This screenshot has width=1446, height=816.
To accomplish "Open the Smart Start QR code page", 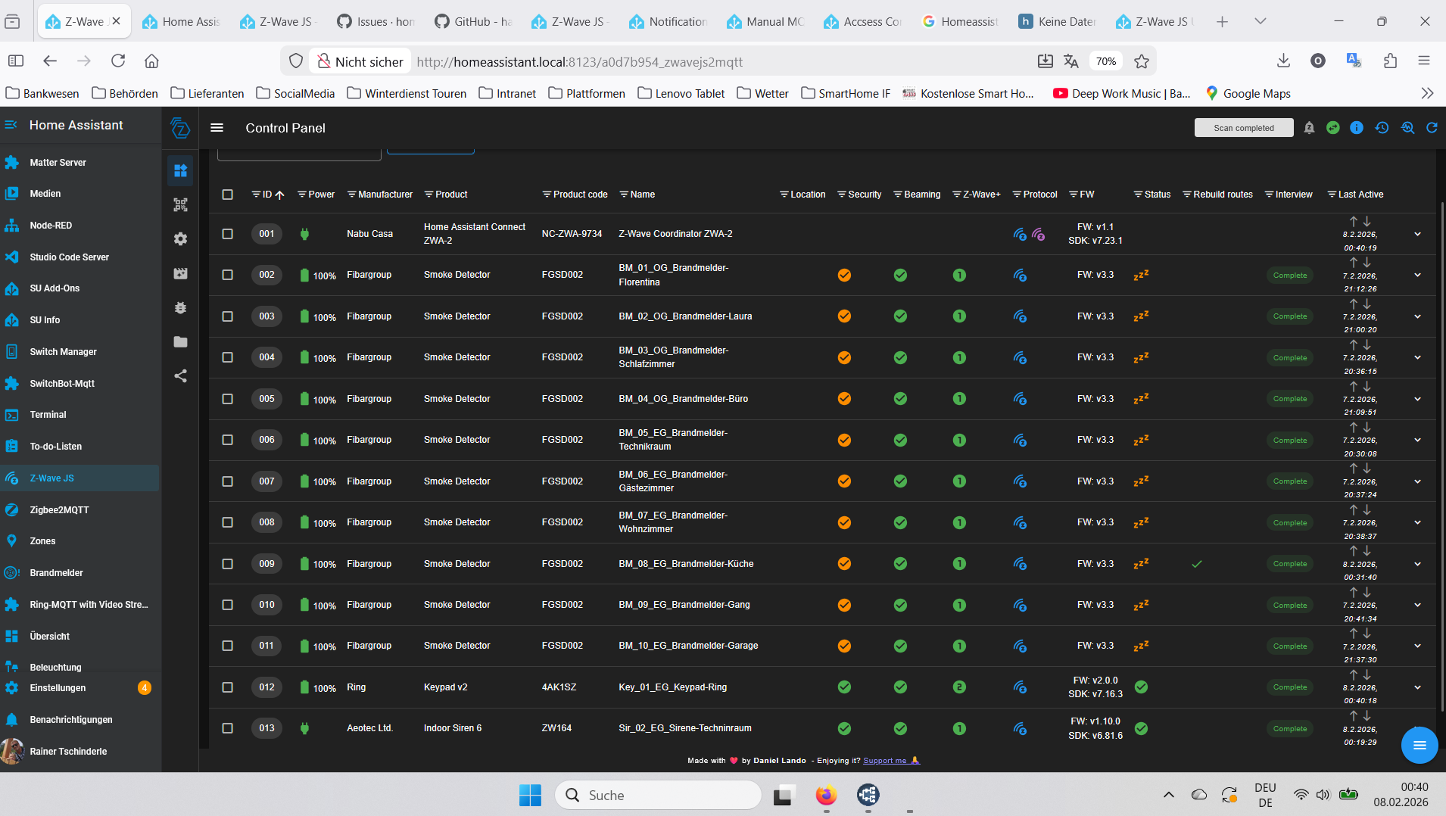I will pyautogui.click(x=180, y=205).
